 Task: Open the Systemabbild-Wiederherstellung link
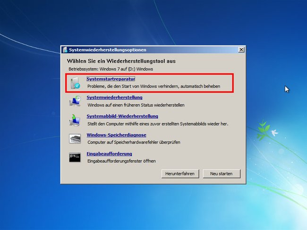tap(122, 116)
